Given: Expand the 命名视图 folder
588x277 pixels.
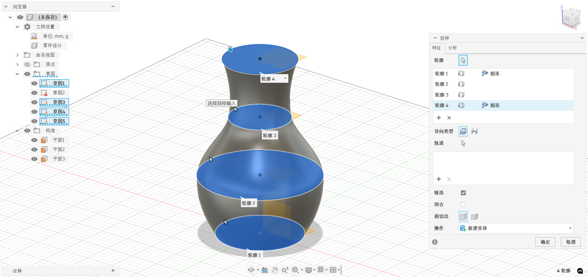Looking at the screenshot, I should 17,55.
